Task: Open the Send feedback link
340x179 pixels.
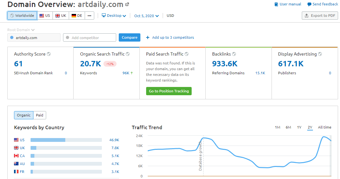Action: pyautogui.click(x=323, y=4)
